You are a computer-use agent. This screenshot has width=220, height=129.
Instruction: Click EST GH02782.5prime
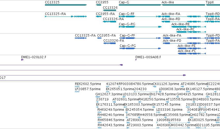click(x=203, y=115)
